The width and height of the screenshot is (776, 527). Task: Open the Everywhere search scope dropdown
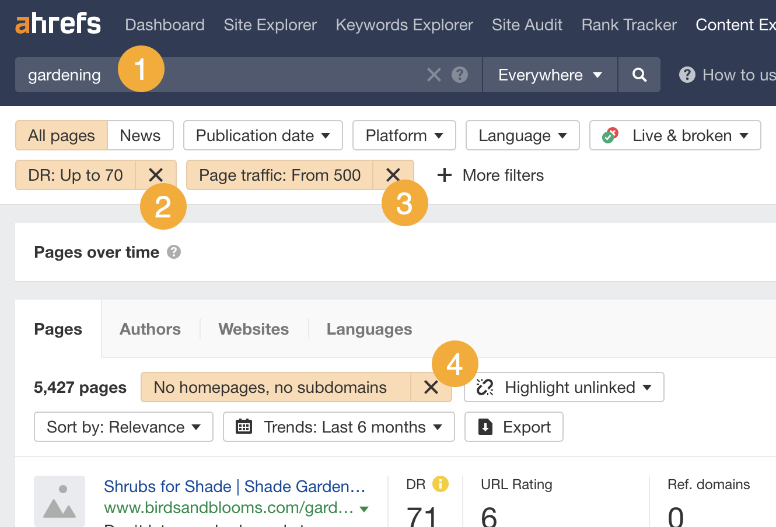click(548, 75)
